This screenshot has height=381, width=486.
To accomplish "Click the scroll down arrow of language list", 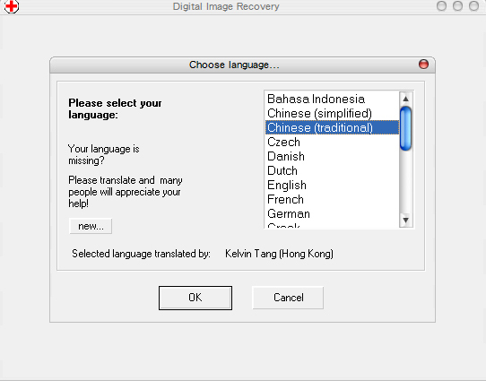I will point(405,221).
